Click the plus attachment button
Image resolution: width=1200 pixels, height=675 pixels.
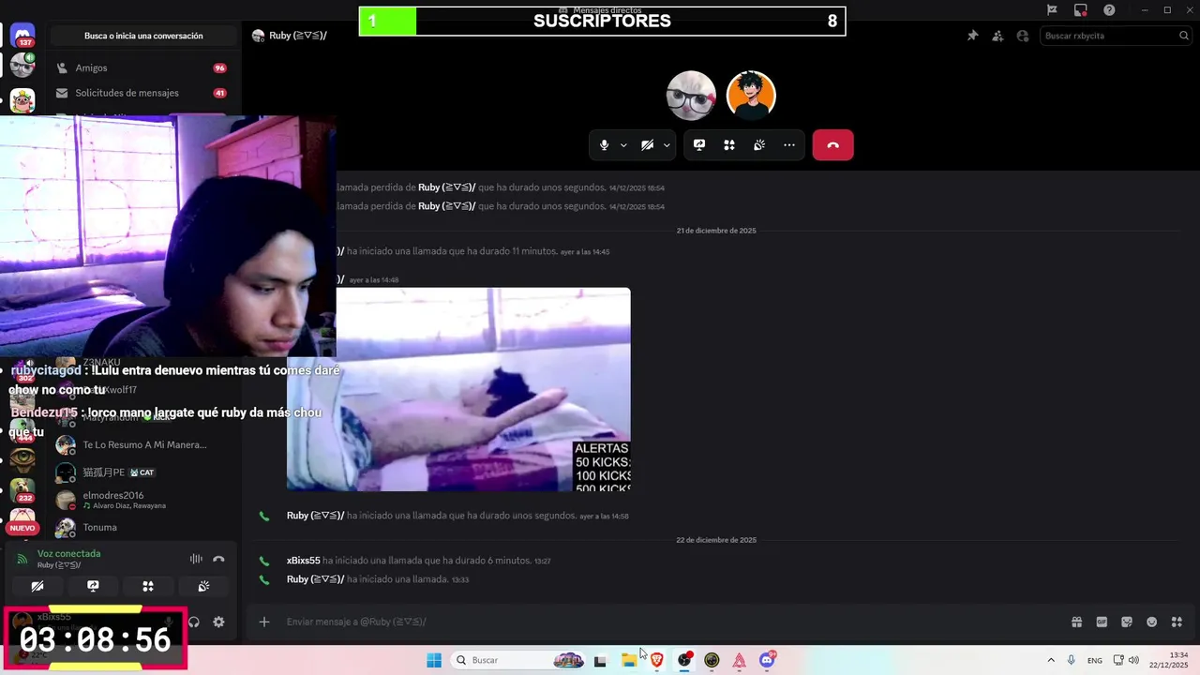[264, 622]
